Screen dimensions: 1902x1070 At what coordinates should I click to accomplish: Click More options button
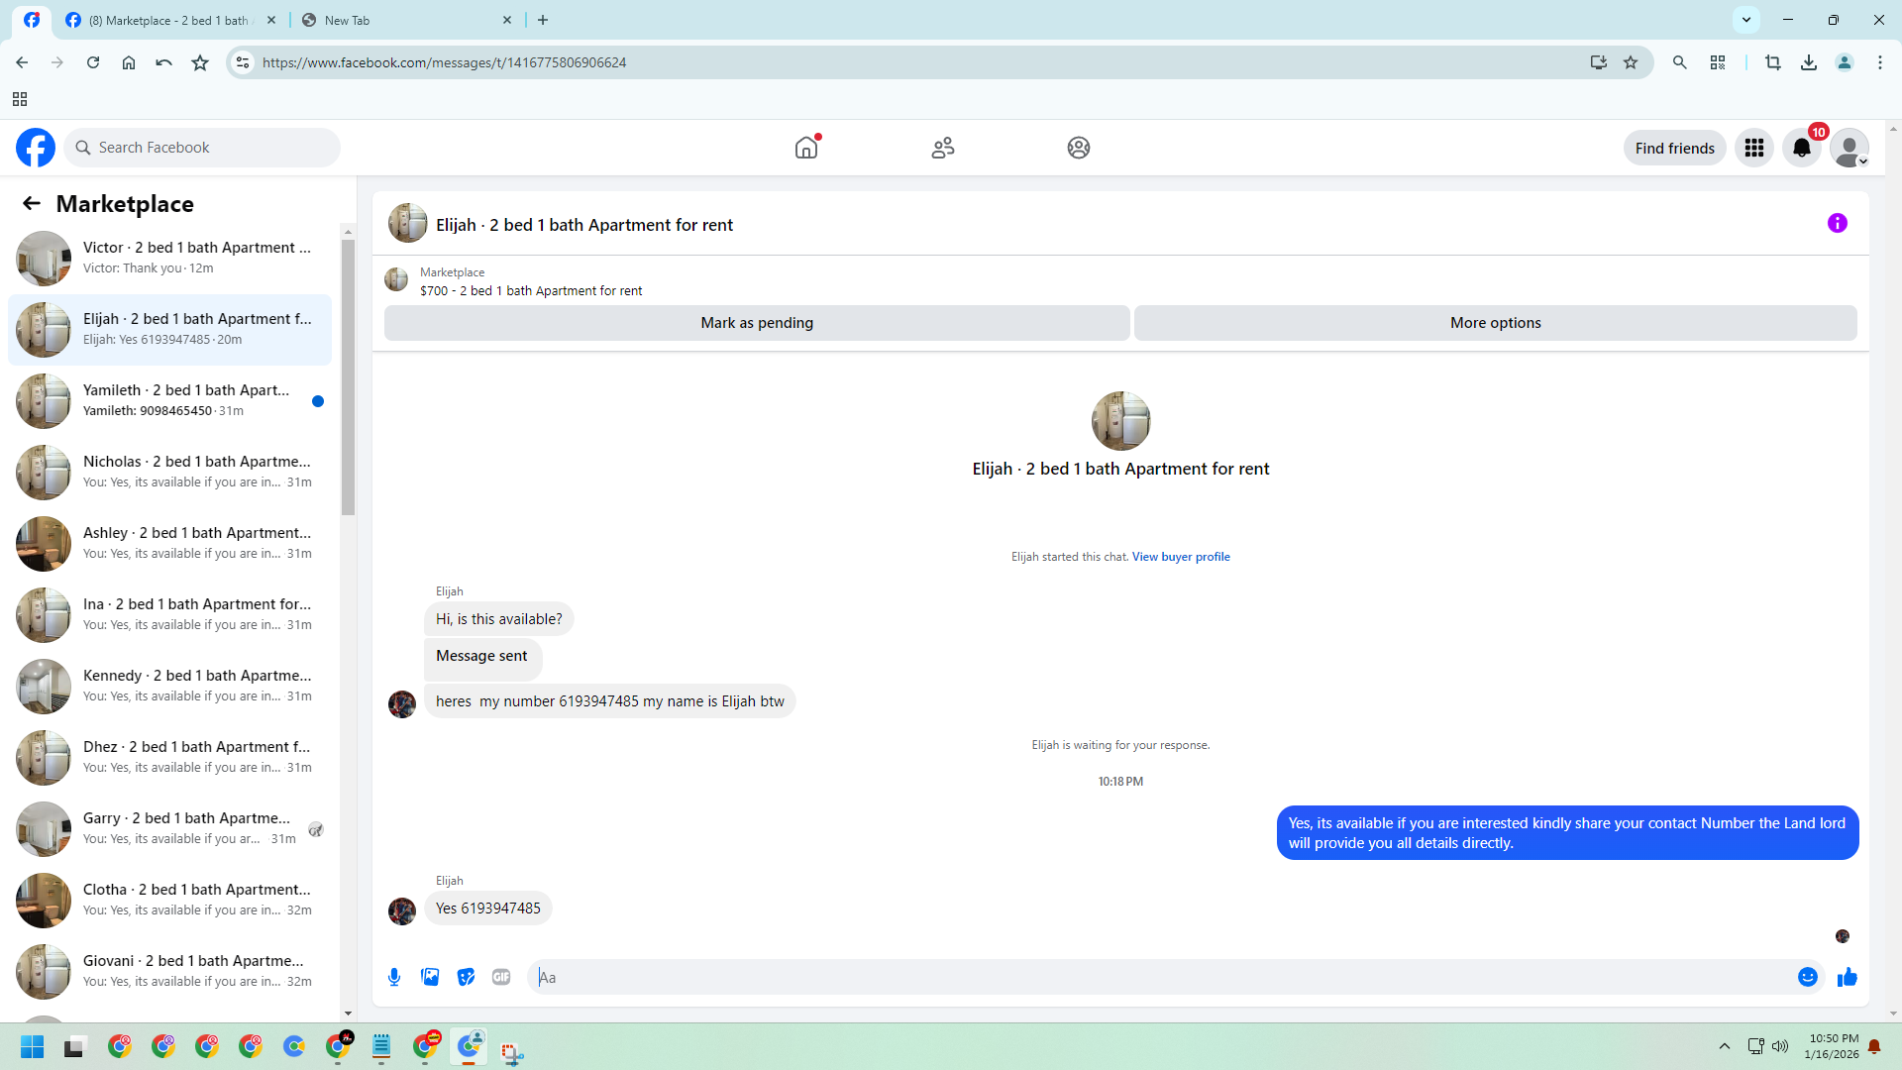click(1495, 323)
